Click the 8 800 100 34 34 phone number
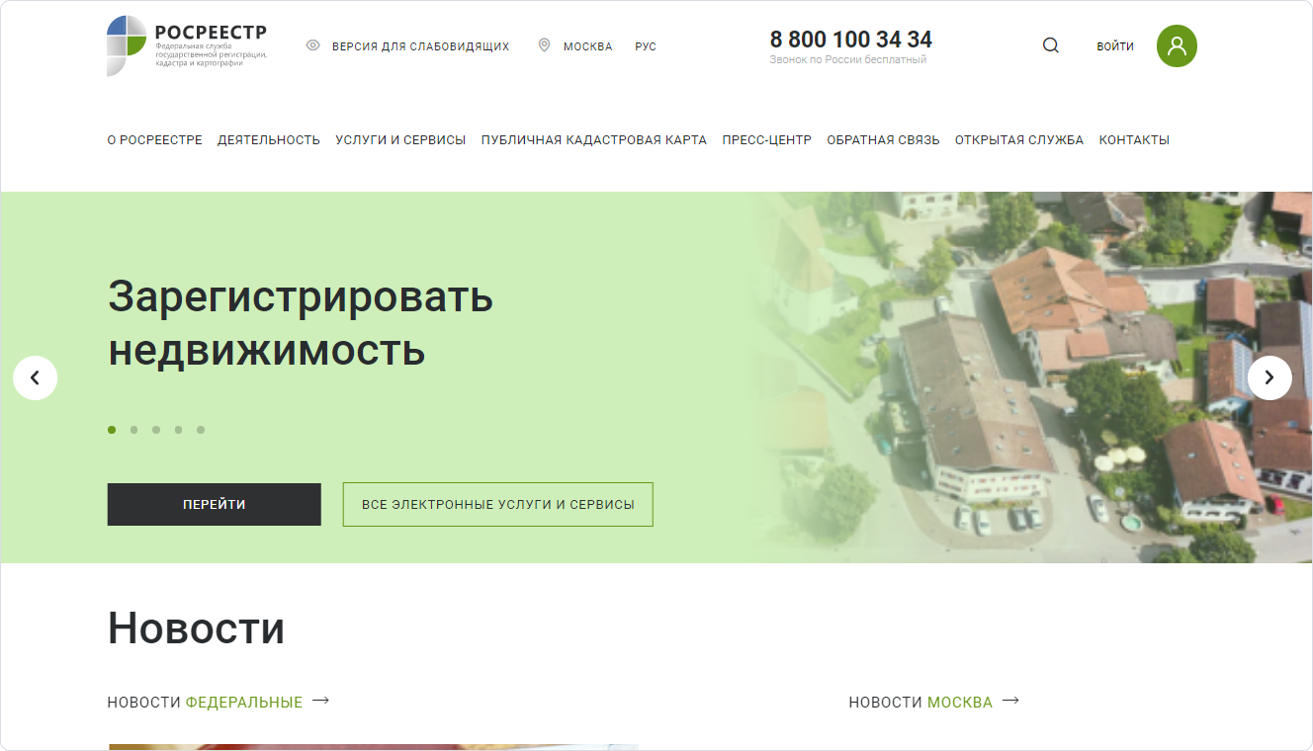This screenshot has width=1313, height=751. [850, 40]
